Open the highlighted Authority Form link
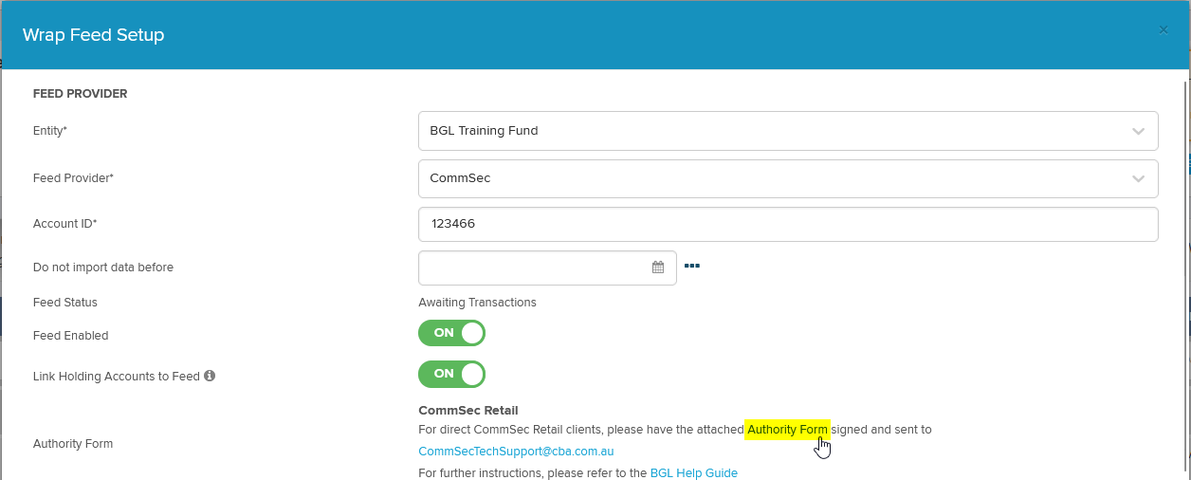Image resolution: width=1191 pixels, height=480 pixels. coord(787,430)
